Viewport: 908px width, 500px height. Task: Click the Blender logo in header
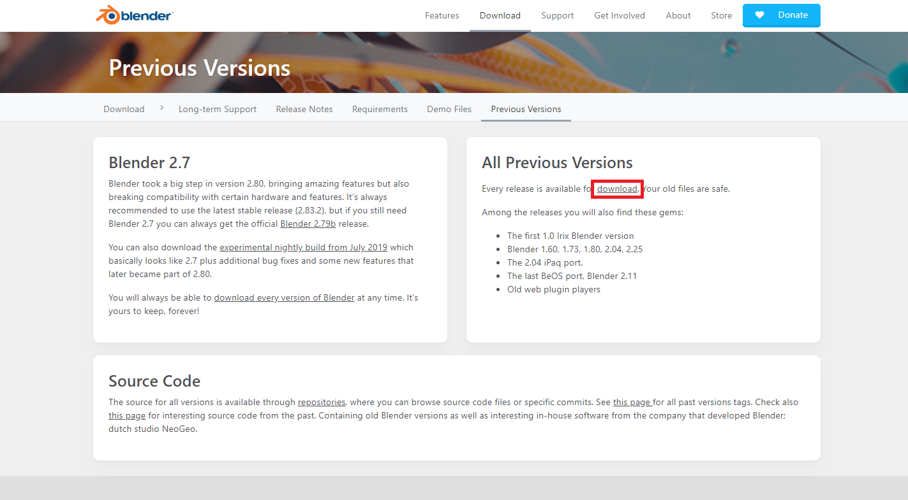[135, 15]
